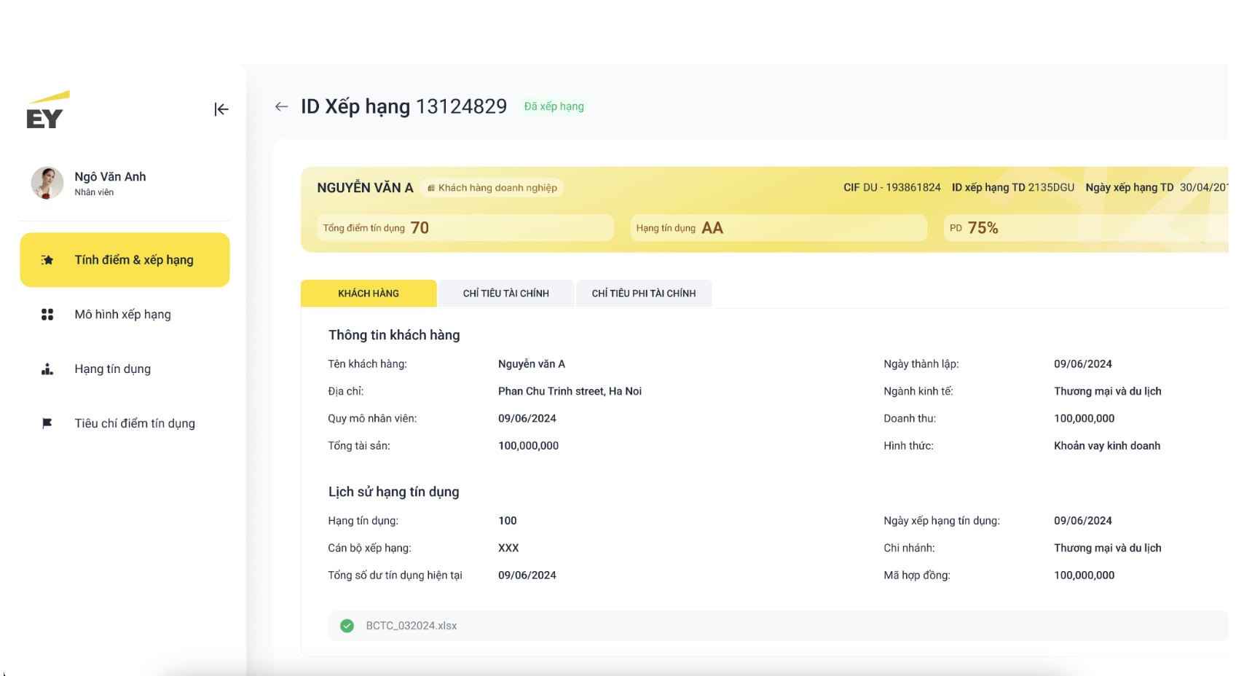Viewport: 1244px width, 676px height.
Task: Switch to the KHÁCH HÀNG tab
Action: pos(369,294)
